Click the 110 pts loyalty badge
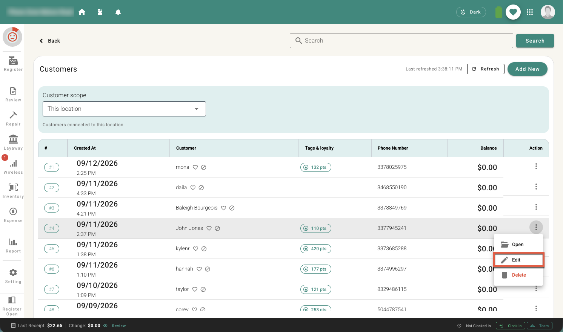This screenshot has height=332, width=563. pos(316,228)
